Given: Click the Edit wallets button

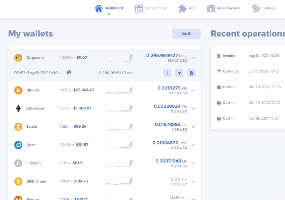Looking at the screenshot, I should point(186,33).
